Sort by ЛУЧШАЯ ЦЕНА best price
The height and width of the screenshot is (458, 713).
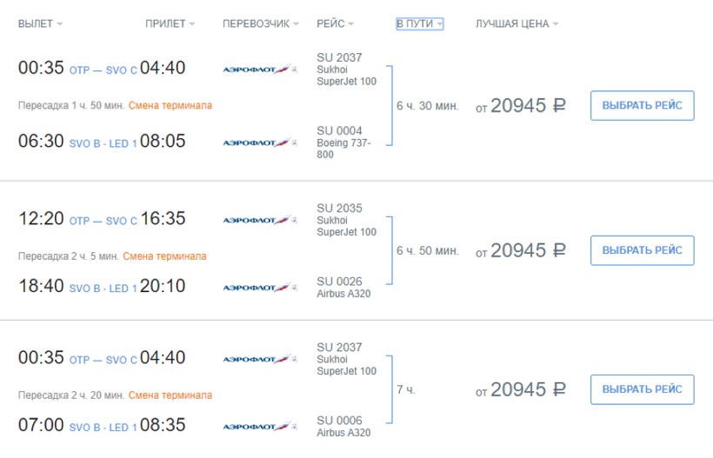(x=516, y=24)
